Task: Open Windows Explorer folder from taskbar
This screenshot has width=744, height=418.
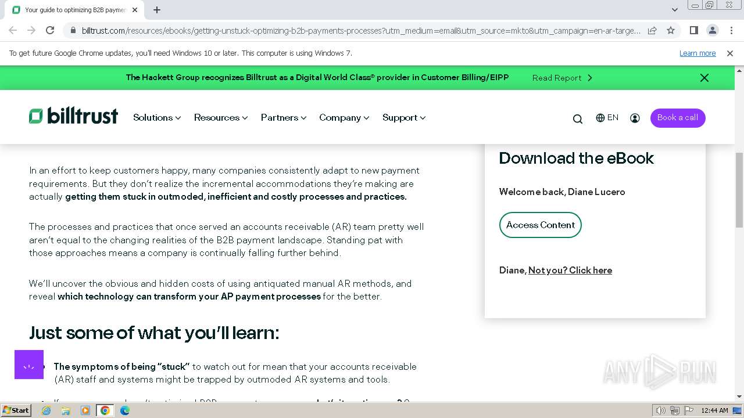Action: click(66, 410)
